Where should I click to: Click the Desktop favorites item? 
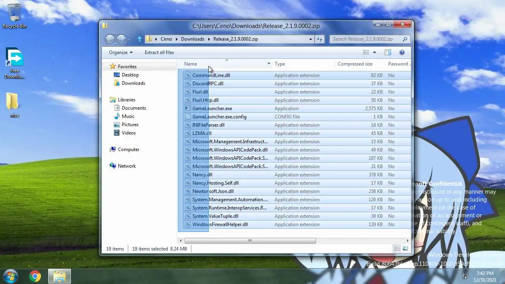(130, 75)
